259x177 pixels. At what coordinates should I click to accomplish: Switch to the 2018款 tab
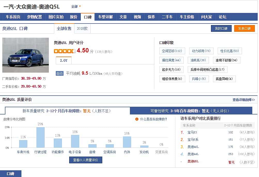point(82,29)
